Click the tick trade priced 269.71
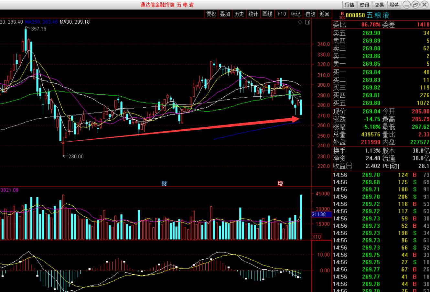Image resolution: width=430 pixels, height=292 pixels. pos(371,189)
